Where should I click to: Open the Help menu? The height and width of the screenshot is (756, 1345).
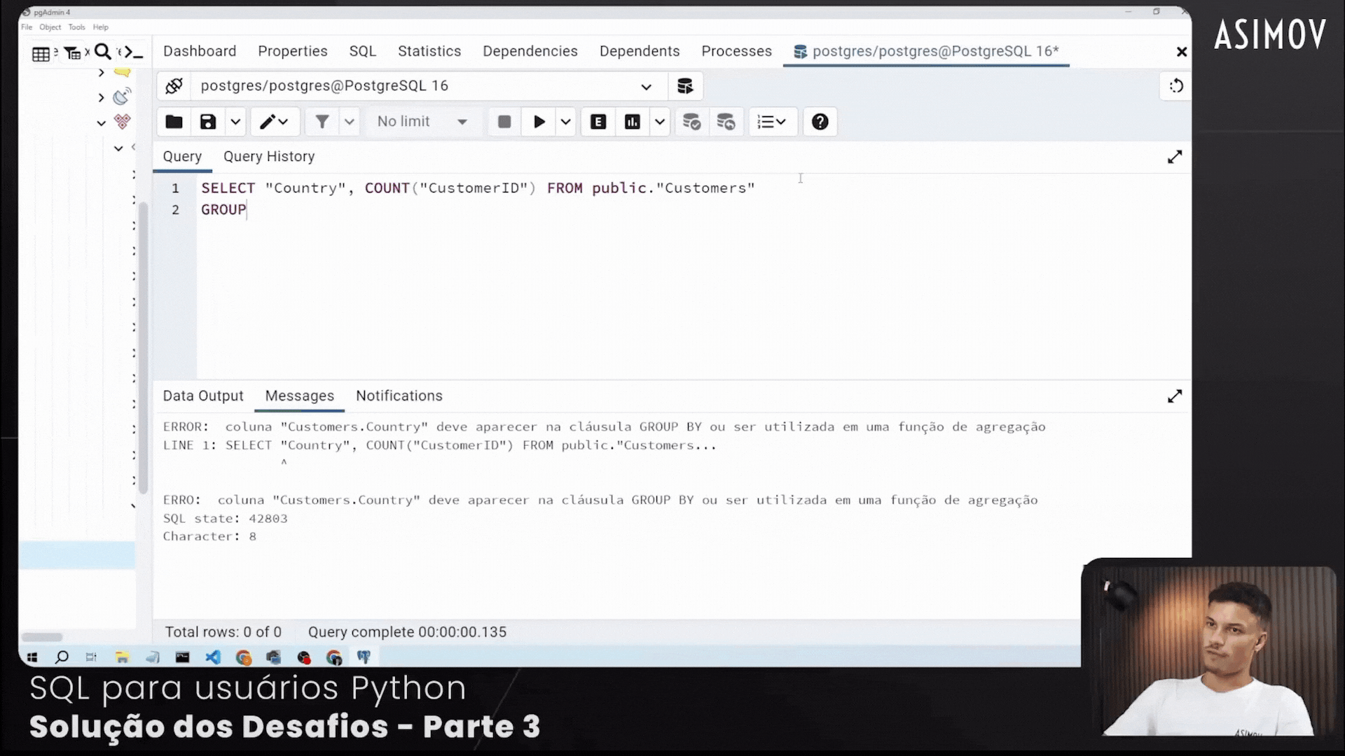tap(101, 27)
